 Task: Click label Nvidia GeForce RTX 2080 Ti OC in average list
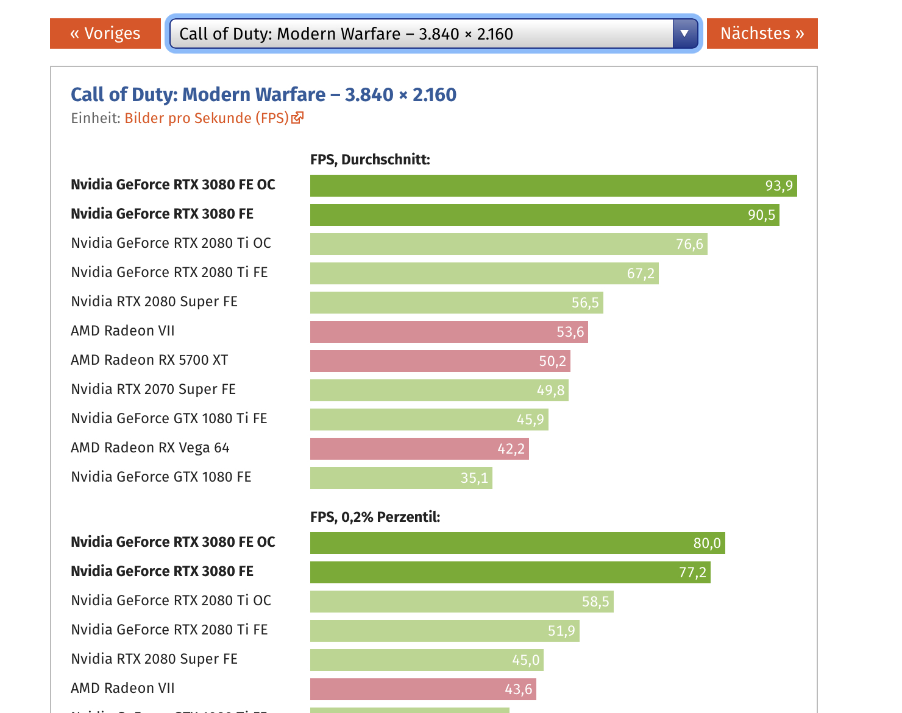[171, 244]
